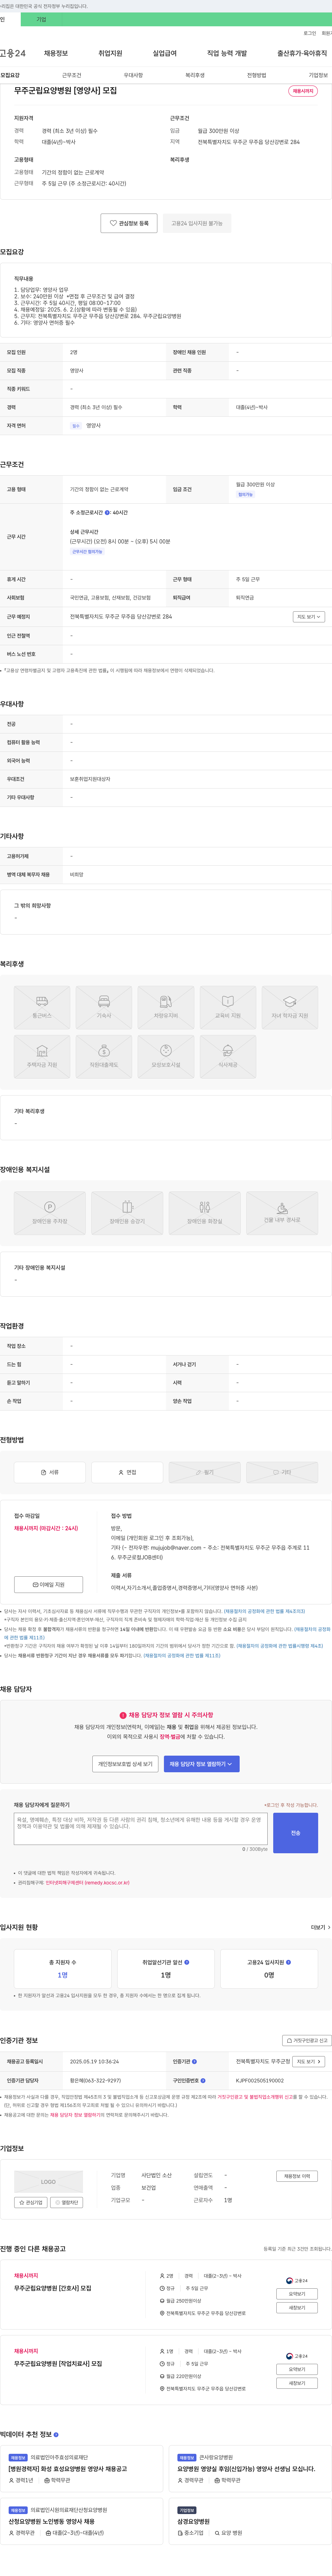The width and height of the screenshot is (332, 2576).
Task: Click the 야유대출제도 welfare icon
Action: 104,1056
